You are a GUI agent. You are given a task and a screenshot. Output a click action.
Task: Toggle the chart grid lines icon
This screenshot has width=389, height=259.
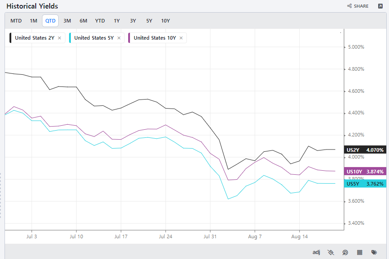pos(360,252)
